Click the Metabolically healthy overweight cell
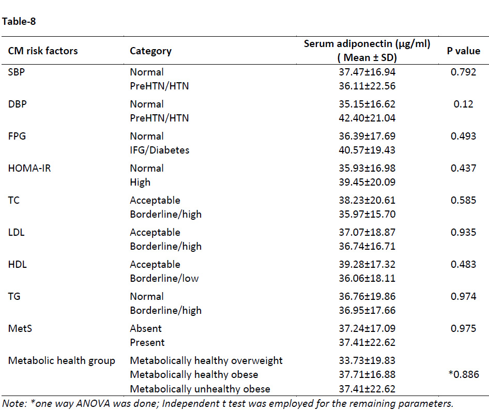 point(206,360)
